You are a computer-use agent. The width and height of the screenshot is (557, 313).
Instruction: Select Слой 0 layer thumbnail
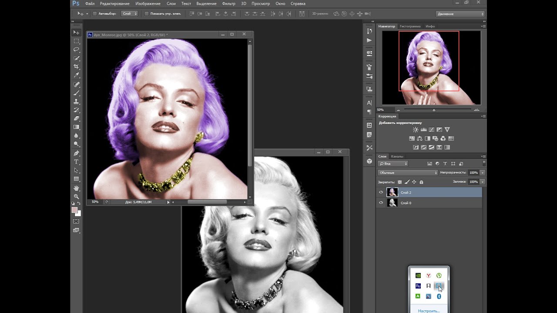pos(392,203)
